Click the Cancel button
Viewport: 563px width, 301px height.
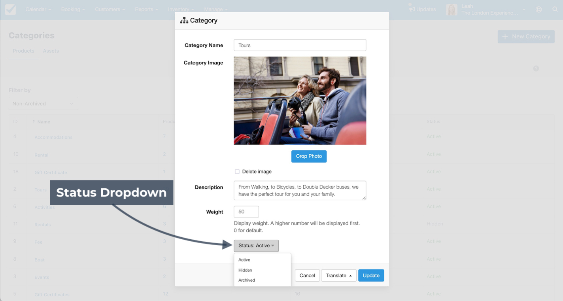pyautogui.click(x=307, y=275)
